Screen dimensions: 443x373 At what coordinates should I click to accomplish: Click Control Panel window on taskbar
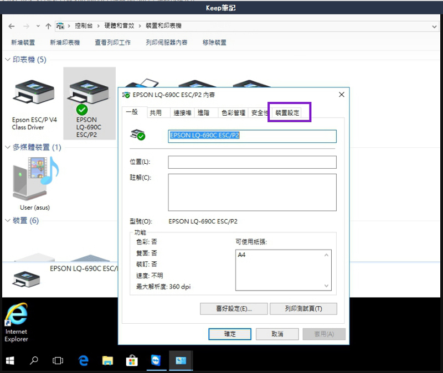(181, 361)
